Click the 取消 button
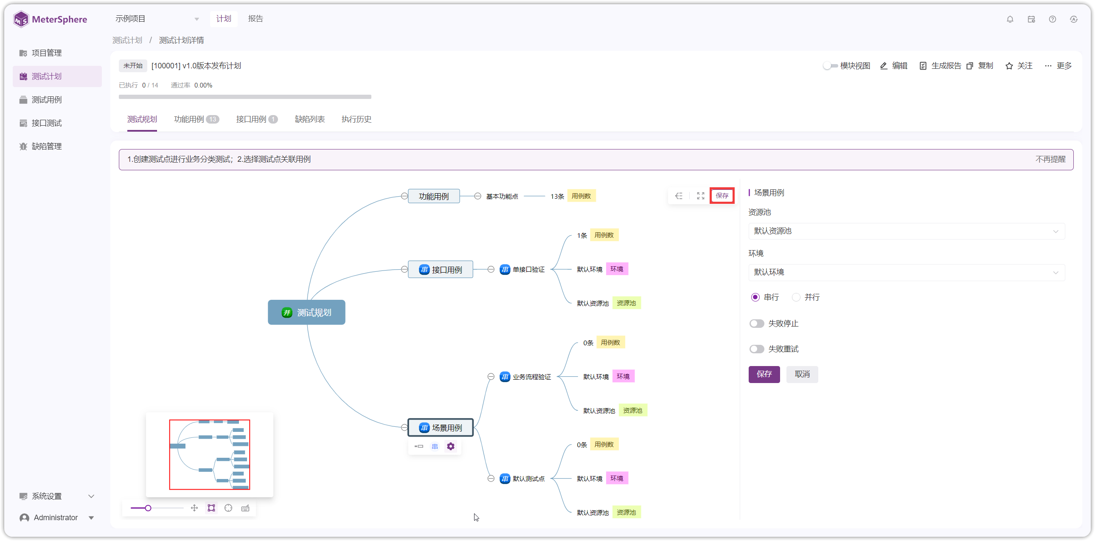Image resolution: width=1095 pixels, height=541 pixels. [x=802, y=374]
